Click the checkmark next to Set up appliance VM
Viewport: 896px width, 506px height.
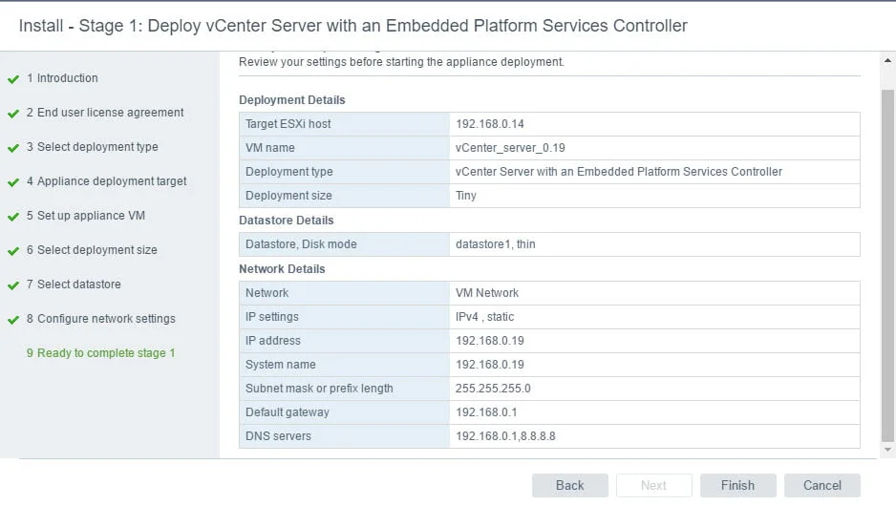(x=13, y=217)
